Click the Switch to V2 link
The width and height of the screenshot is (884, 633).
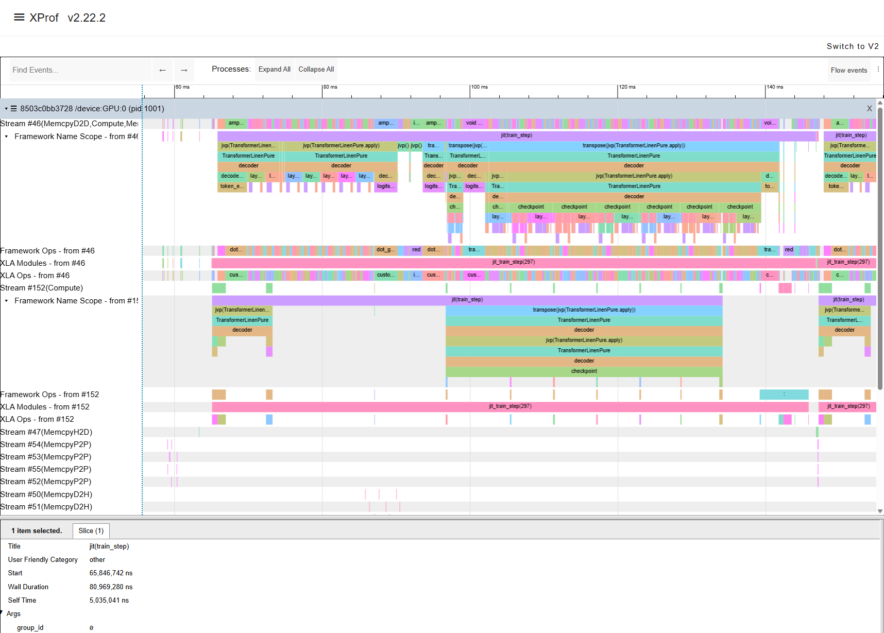pos(853,46)
